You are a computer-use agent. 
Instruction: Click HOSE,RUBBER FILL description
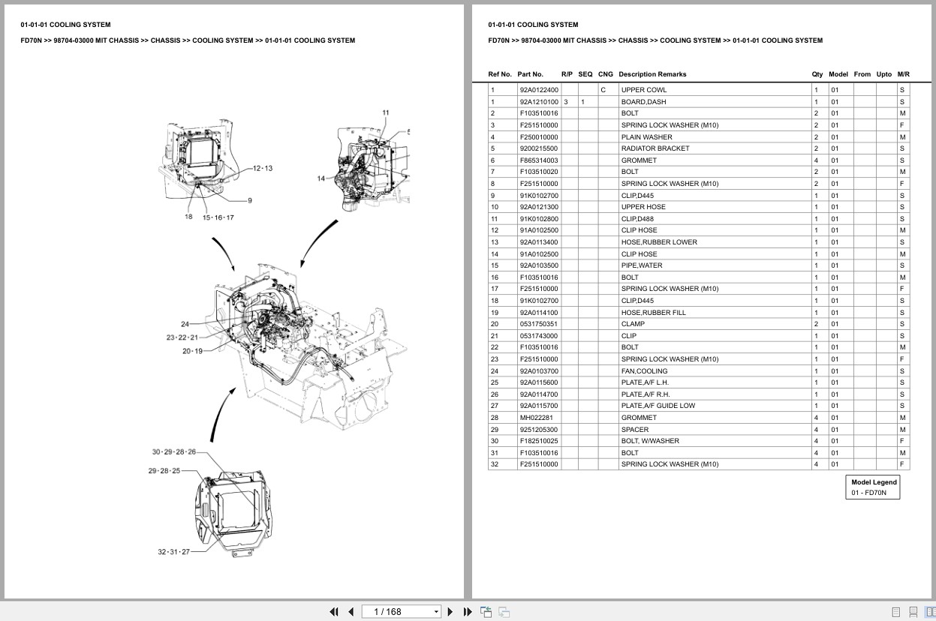tap(653, 313)
